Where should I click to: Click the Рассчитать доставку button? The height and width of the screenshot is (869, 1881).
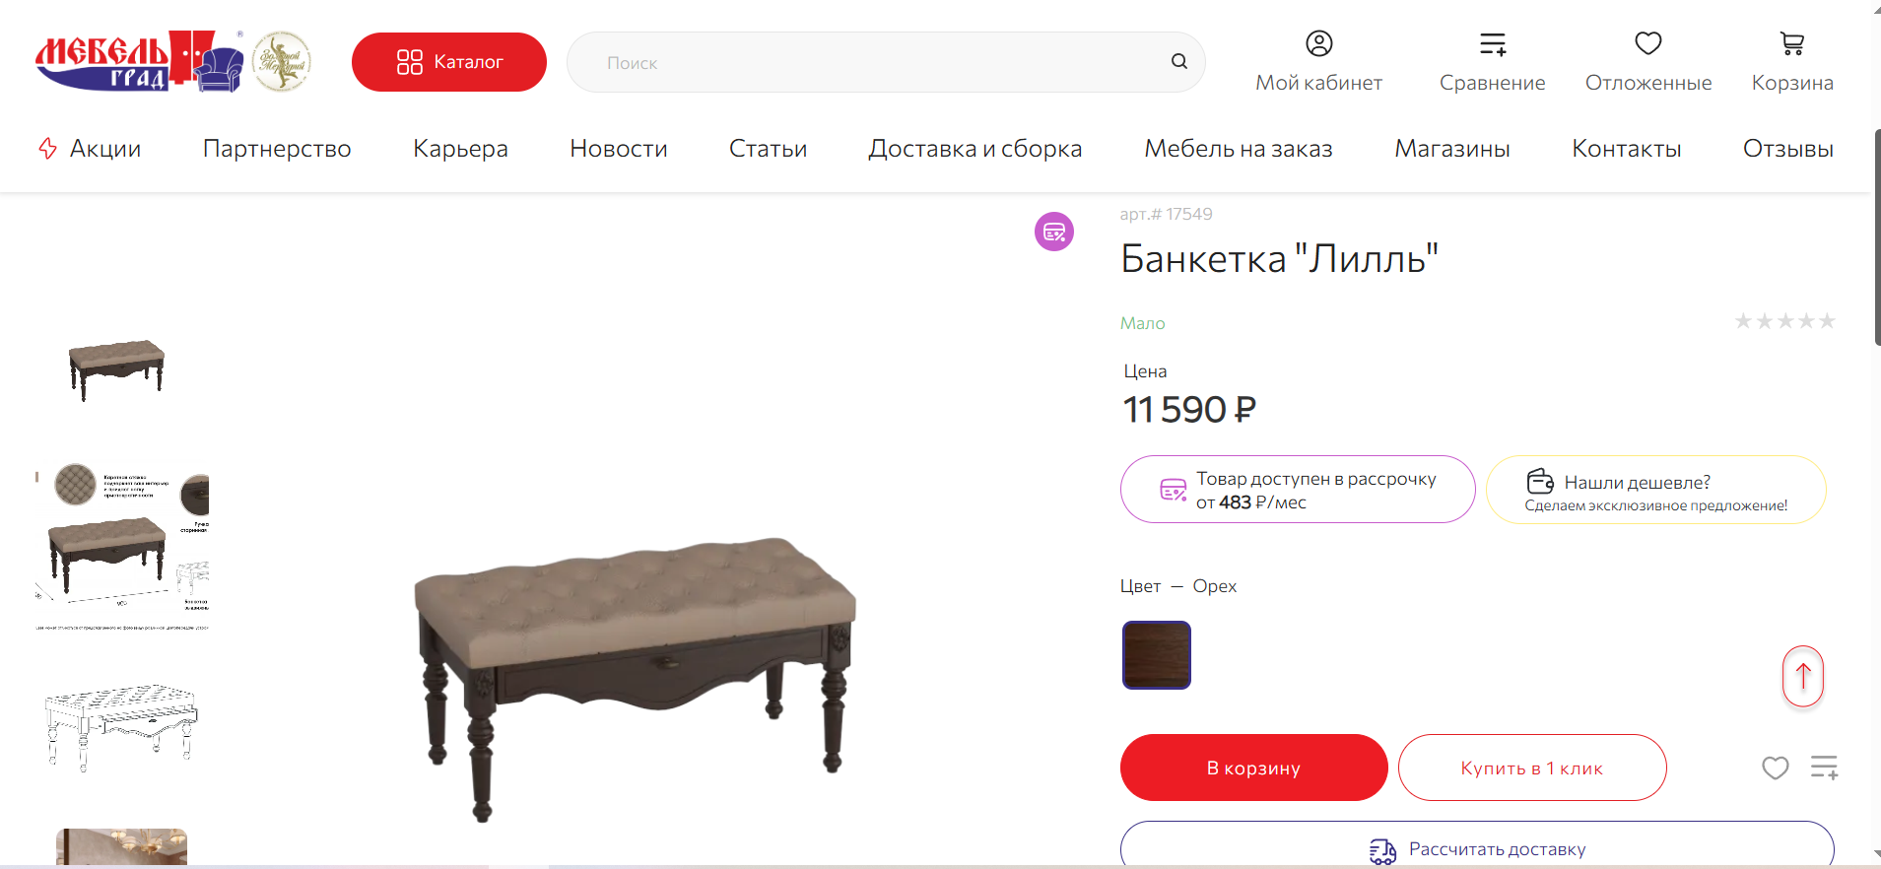1477,845
